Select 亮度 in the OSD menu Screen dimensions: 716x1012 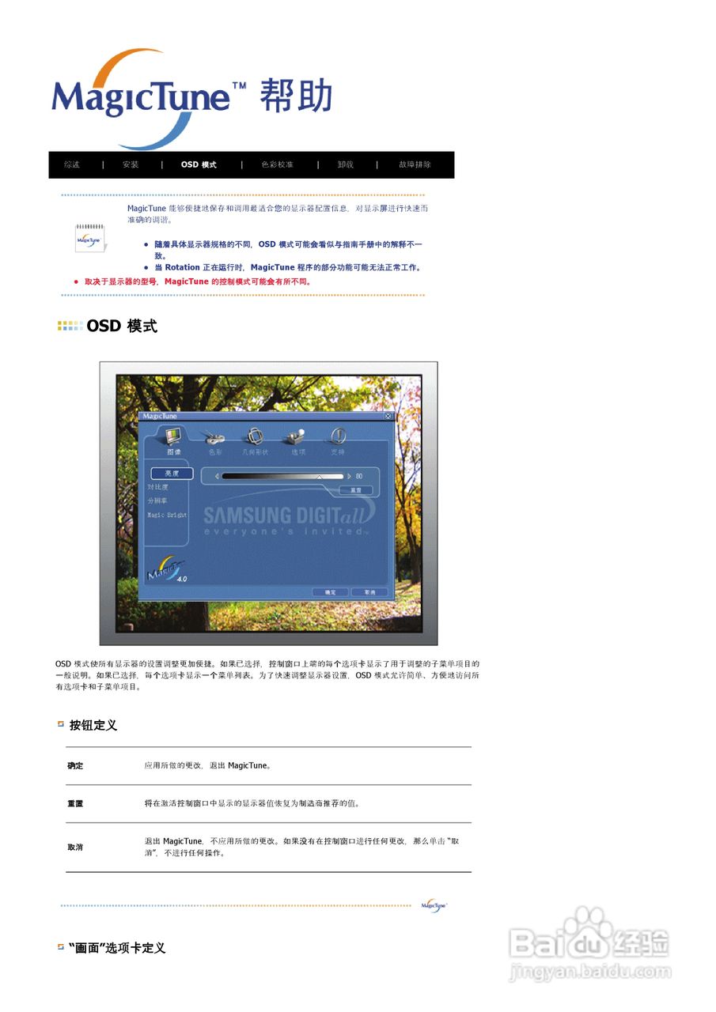[x=172, y=473]
